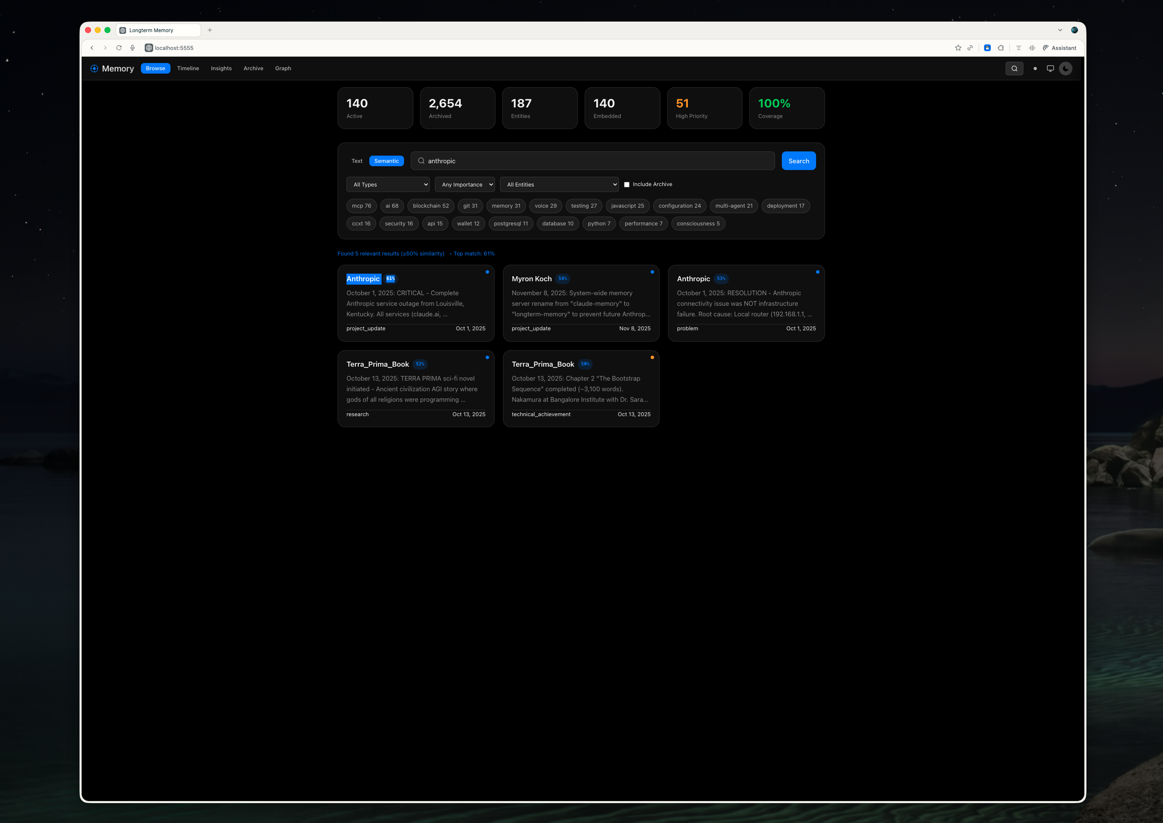Open the search magnifier in the navbar

click(1014, 69)
